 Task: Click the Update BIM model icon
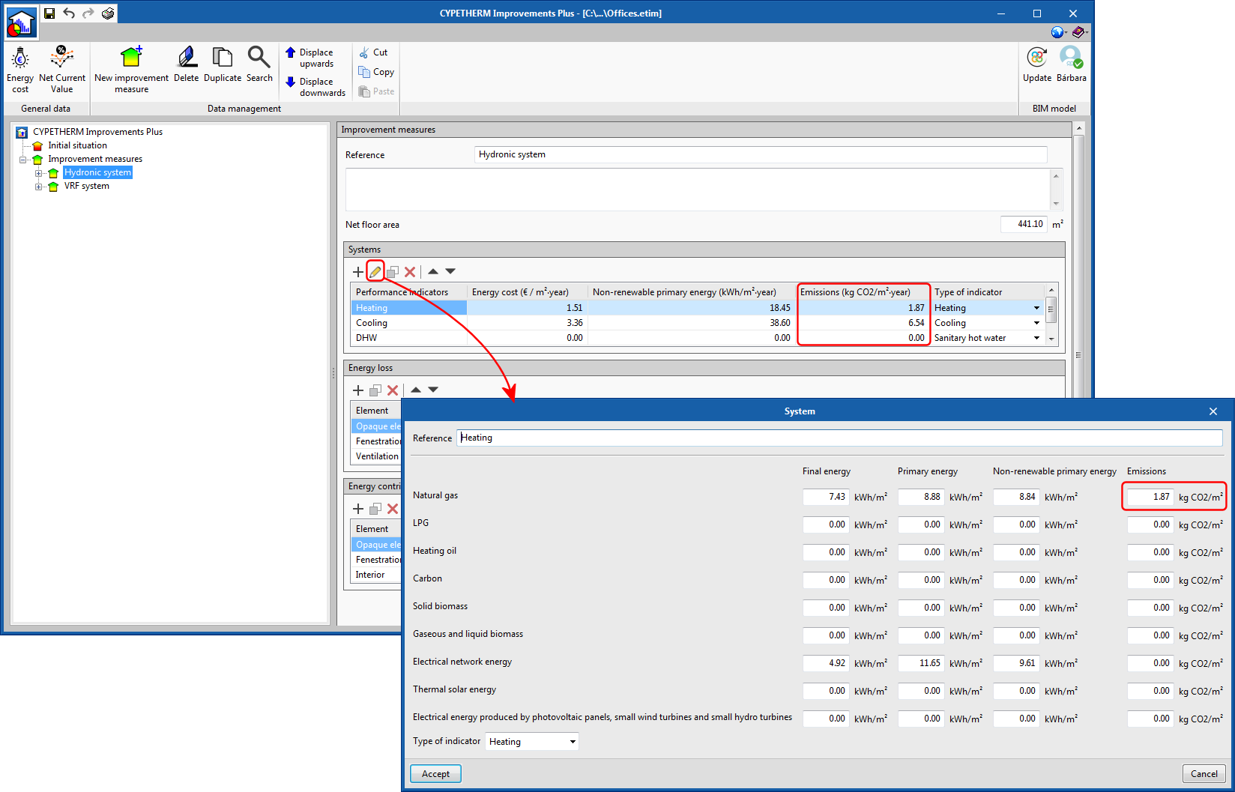click(1037, 58)
